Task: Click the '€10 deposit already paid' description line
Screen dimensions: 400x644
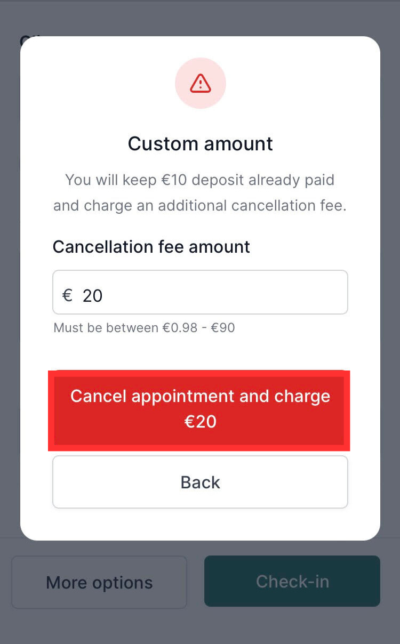Action: click(x=200, y=180)
